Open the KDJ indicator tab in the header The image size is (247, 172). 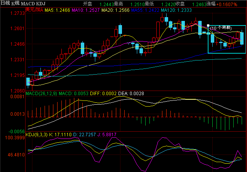40,3
